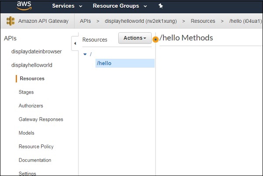The height and width of the screenshot is (176, 263).
Task: Click the Resources breadcrumb link
Action: [x=203, y=21]
